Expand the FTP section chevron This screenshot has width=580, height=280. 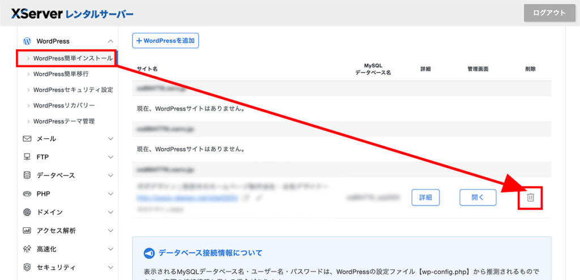pyautogui.click(x=110, y=157)
